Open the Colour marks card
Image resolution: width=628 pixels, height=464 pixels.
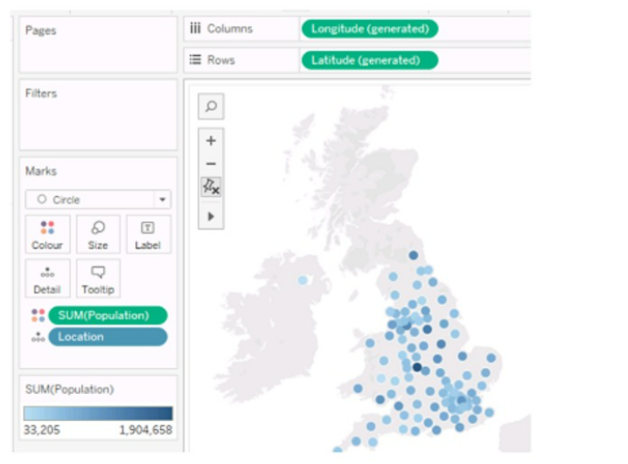(x=47, y=235)
